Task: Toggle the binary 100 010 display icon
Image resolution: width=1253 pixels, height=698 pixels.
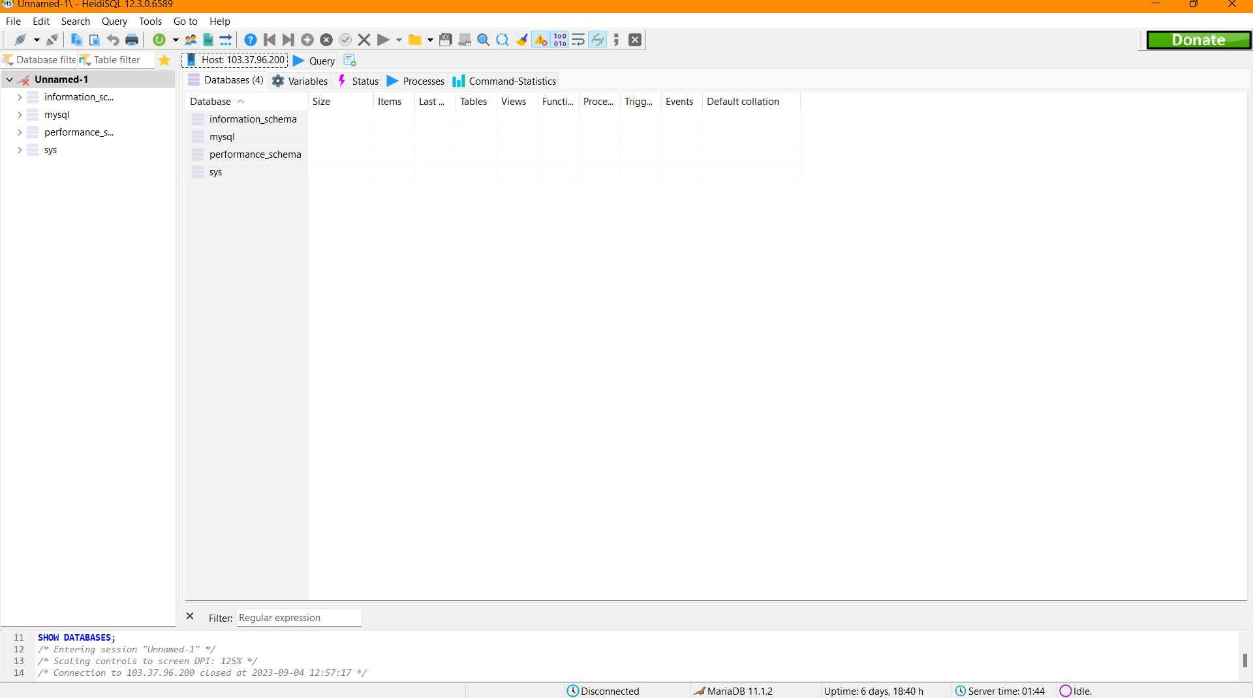Action: pos(560,40)
